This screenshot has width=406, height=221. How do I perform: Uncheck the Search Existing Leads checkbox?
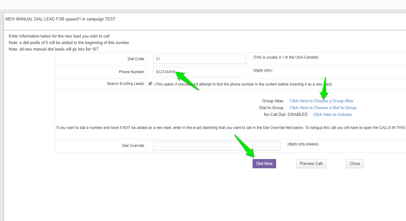[x=150, y=83]
